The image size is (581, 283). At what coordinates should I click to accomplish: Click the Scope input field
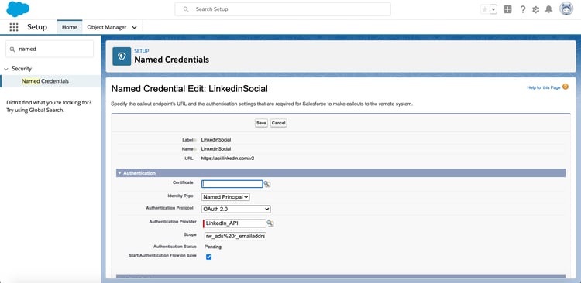click(x=235, y=236)
